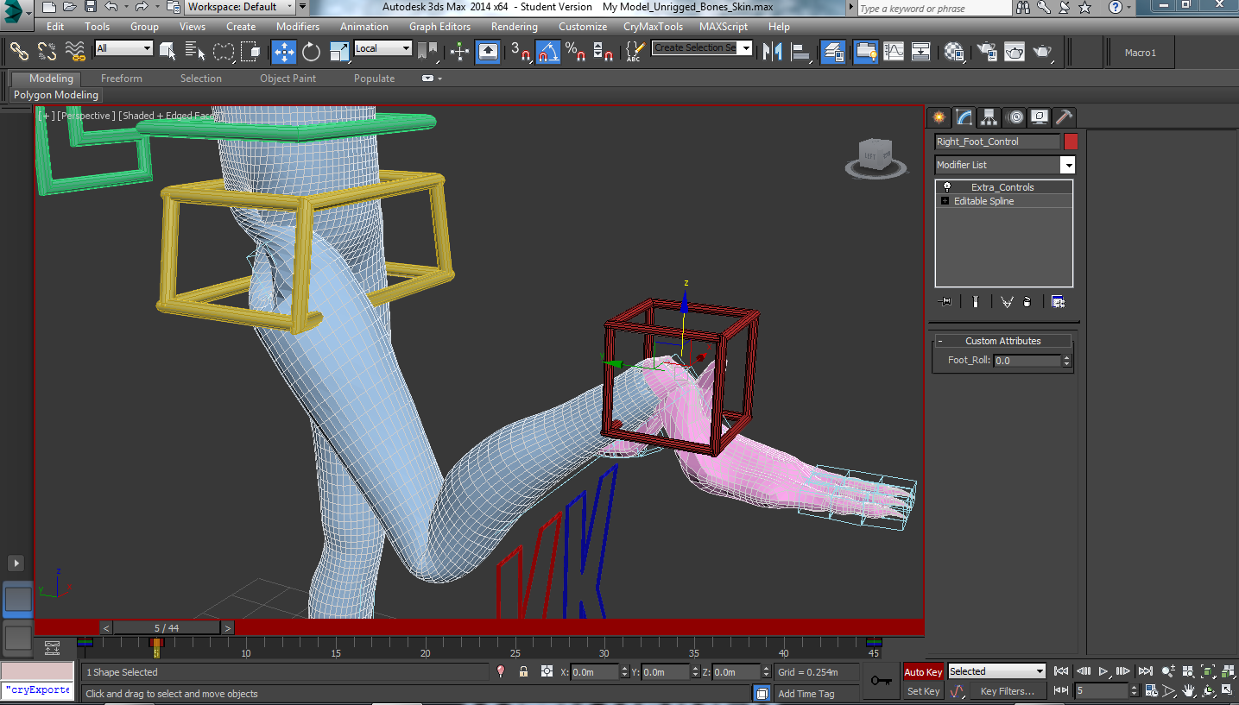This screenshot has height=705, width=1239.
Task: Open the Local reference coordinate system dropdown
Action: (402, 48)
